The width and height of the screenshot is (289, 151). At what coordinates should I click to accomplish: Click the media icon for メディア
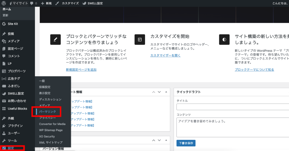4,41
